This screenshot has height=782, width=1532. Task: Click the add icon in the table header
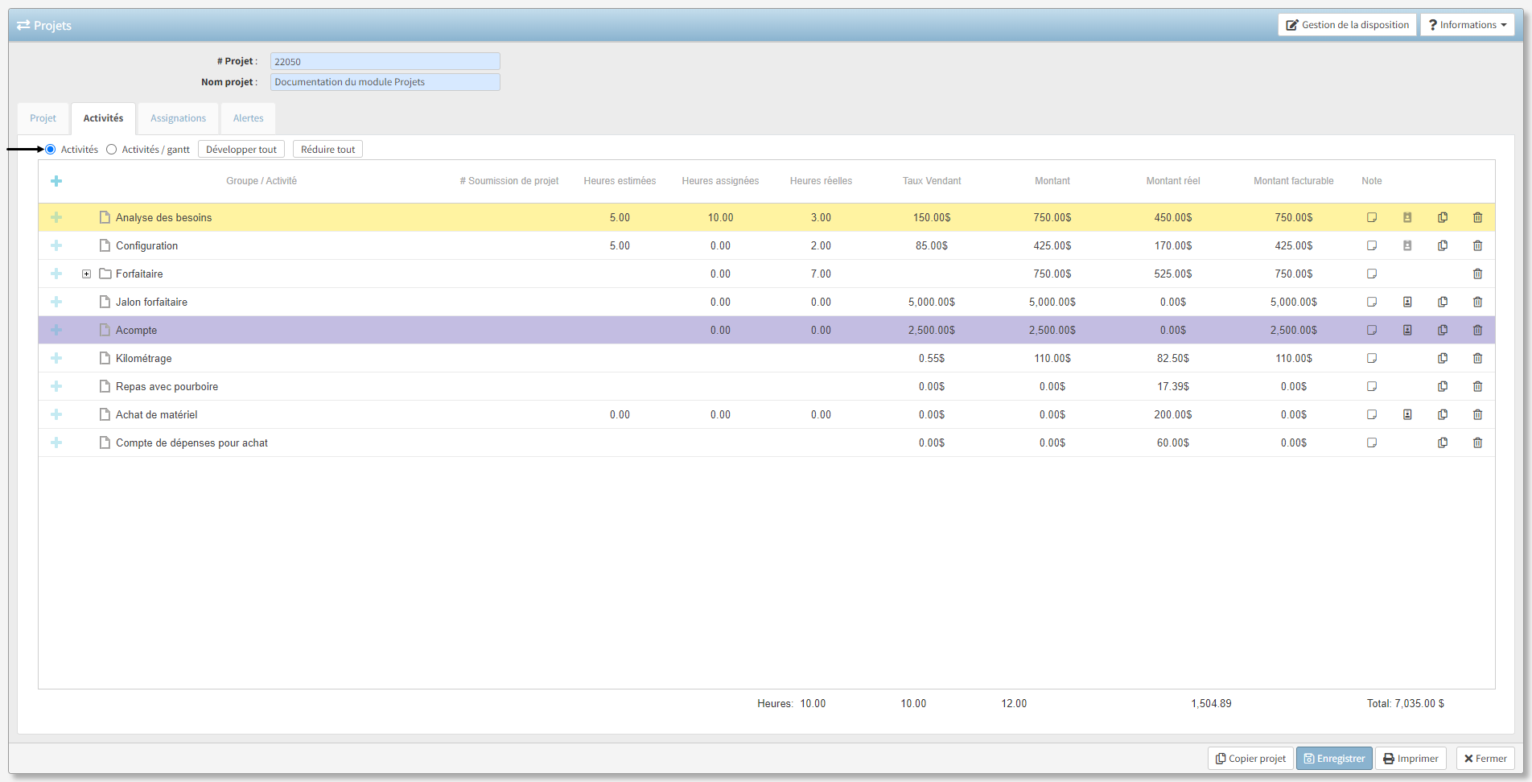pos(56,181)
